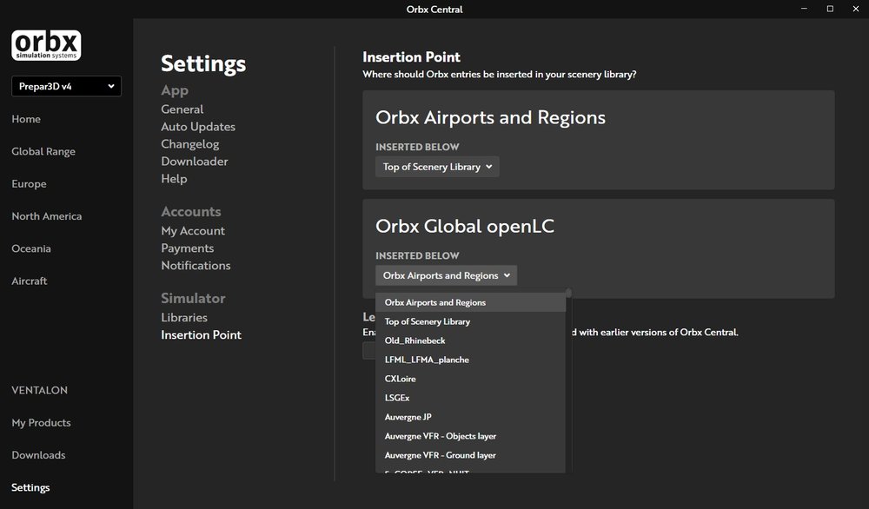This screenshot has height=509, width=869.
Task: Open the Changelog settings item
Action: (189, 144)
